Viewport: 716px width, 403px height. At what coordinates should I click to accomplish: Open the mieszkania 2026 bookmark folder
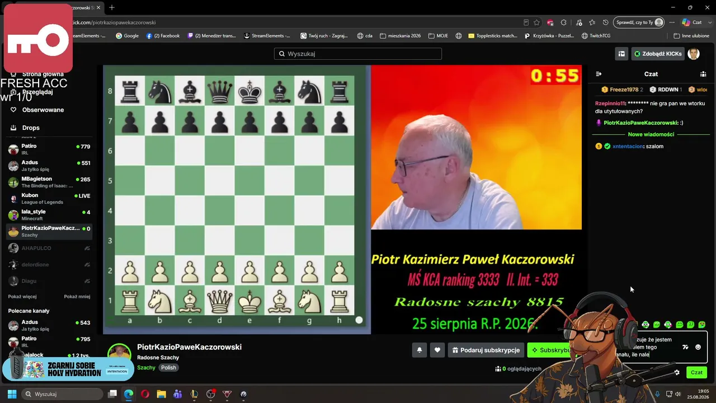tap(400, 36)
